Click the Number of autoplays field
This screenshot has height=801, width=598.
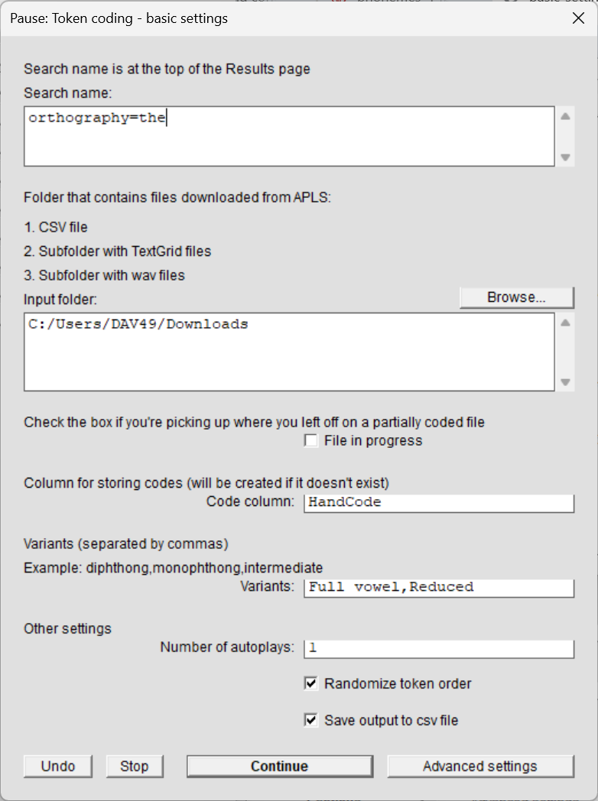[x=439, y=648]
